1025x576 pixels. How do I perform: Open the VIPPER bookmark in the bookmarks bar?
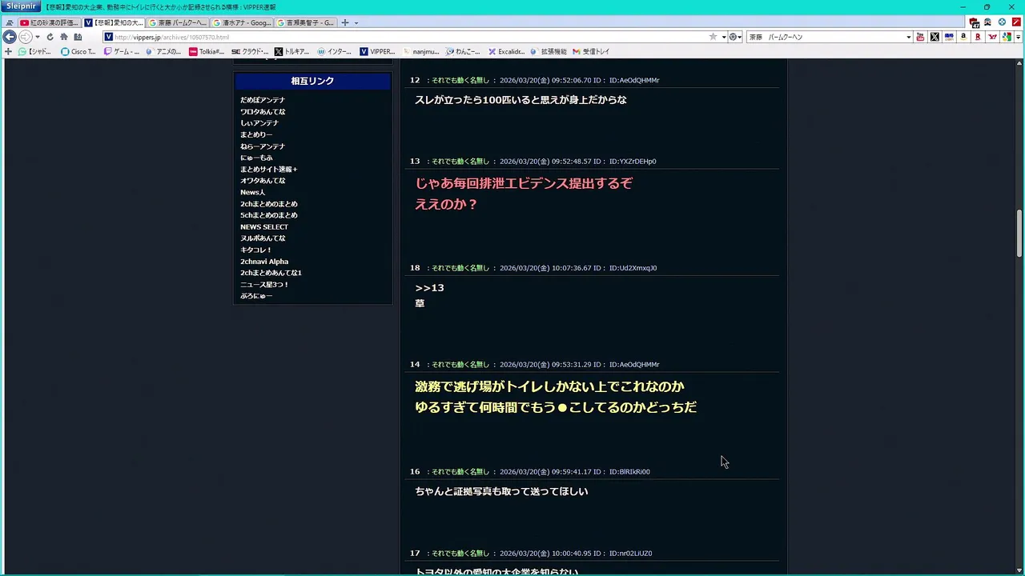tap(377, 51)
